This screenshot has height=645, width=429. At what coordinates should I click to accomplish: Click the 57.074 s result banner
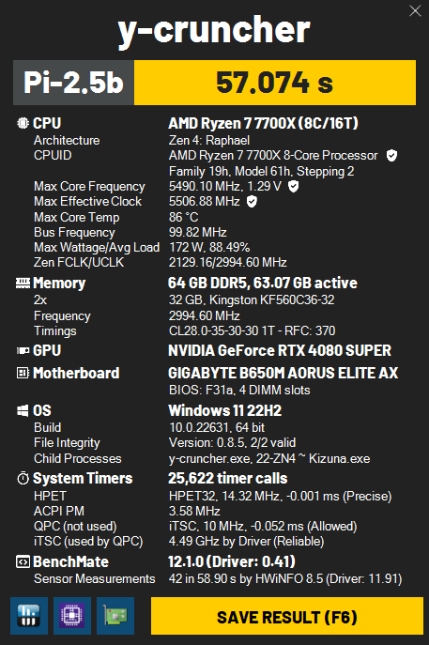[275, 83]
